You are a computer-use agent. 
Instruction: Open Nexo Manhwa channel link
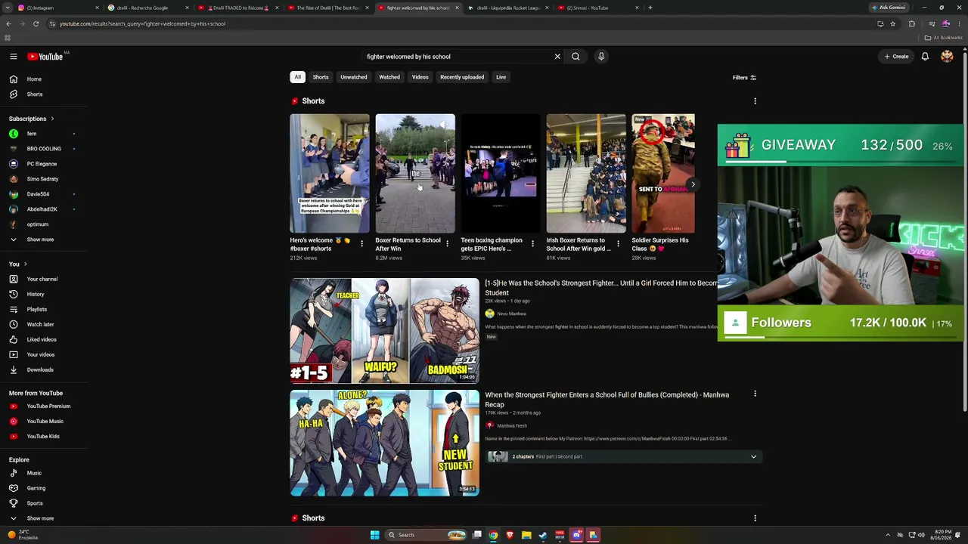coord(511,314)
